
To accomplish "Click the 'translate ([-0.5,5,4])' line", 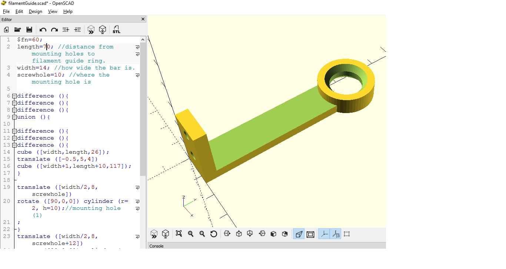I will click(x=57, y=159).
